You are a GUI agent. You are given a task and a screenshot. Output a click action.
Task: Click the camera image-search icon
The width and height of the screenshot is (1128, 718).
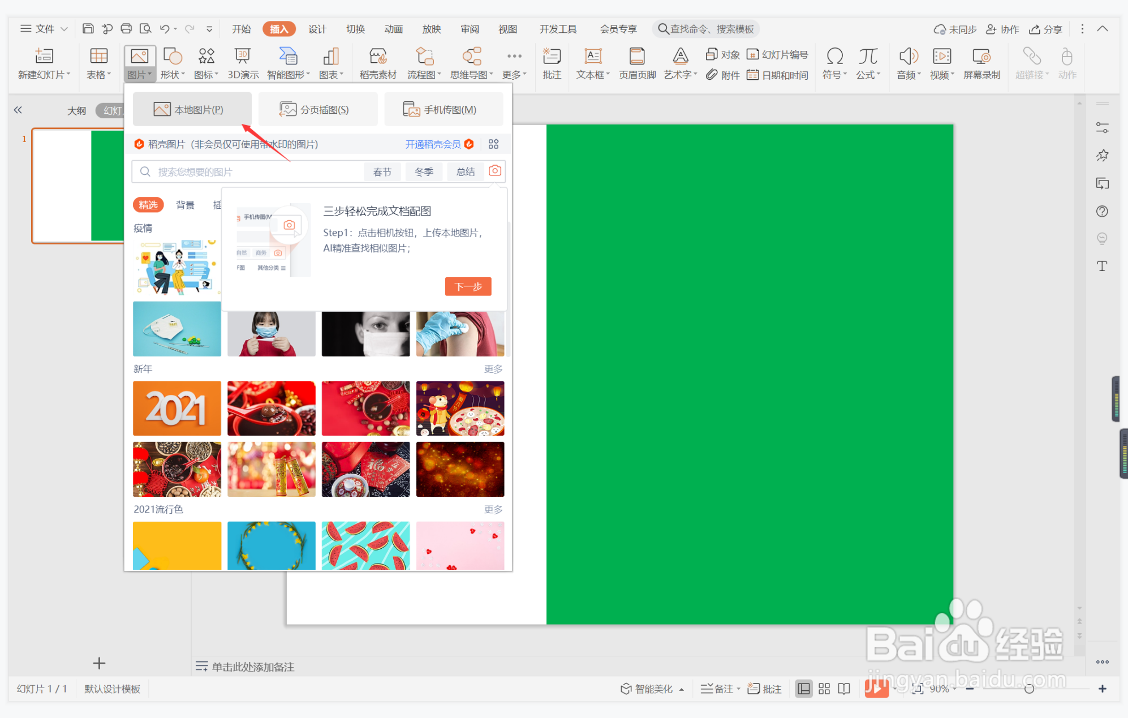click(494, 171)
